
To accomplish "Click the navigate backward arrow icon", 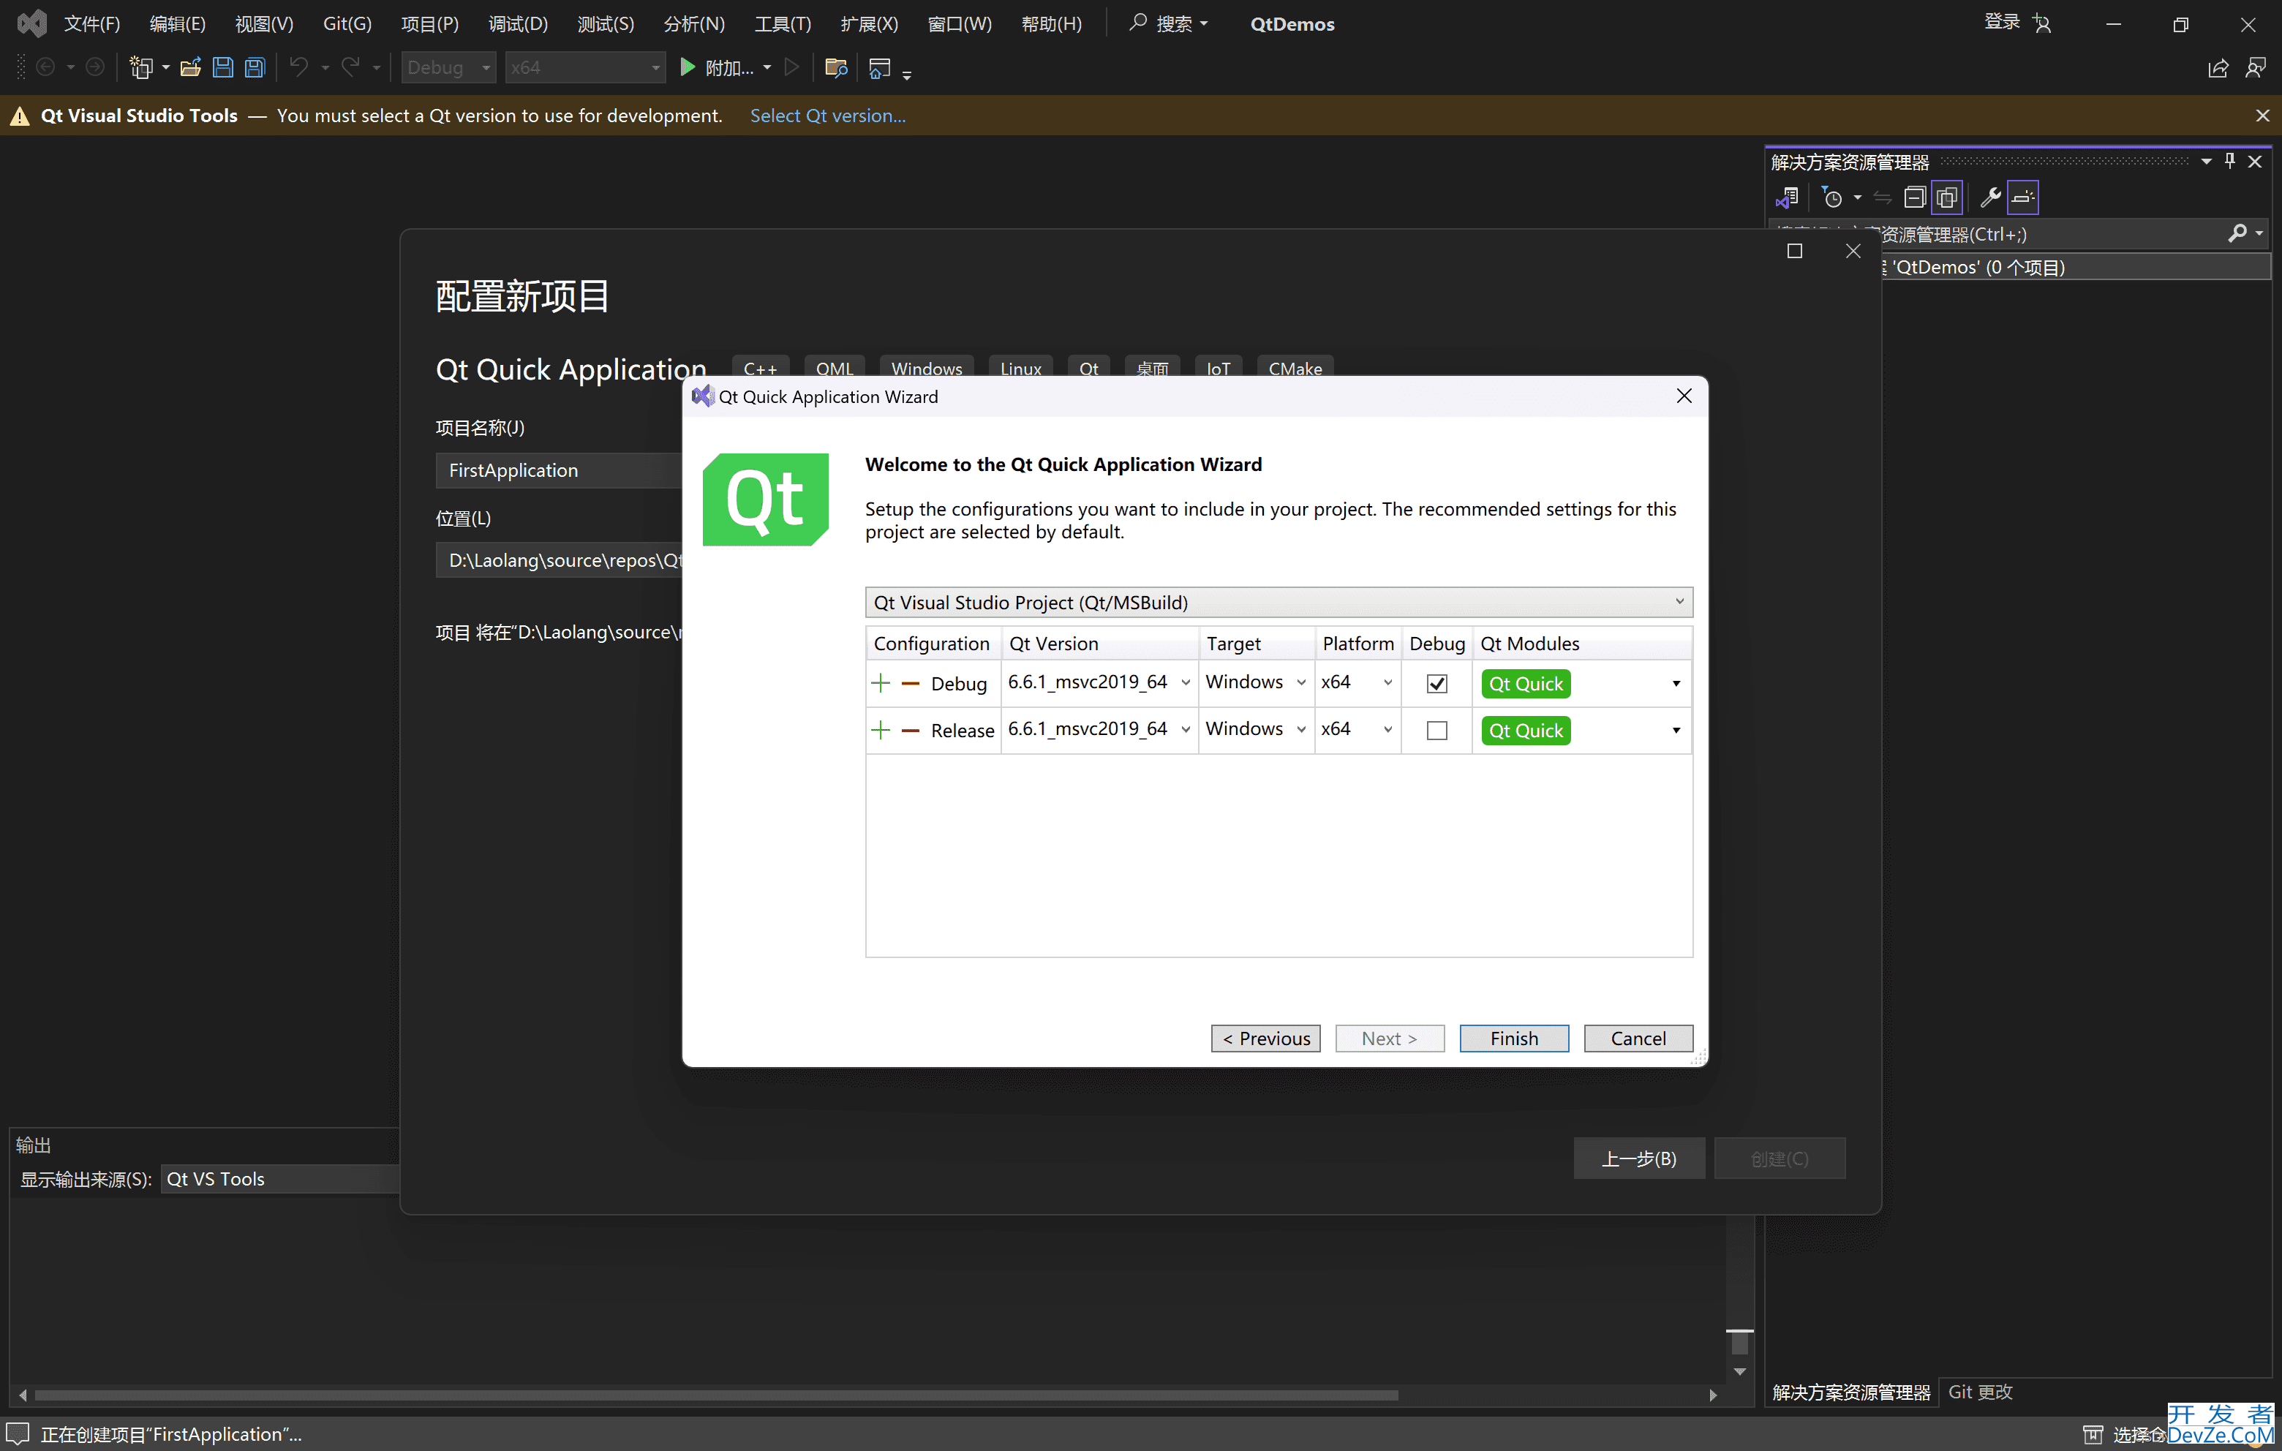I will 45,67.
